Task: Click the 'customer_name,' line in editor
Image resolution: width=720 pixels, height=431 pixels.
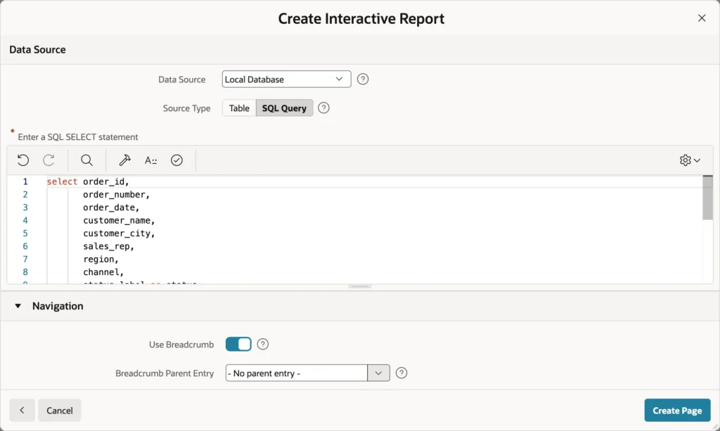Action: pos(119,220)
